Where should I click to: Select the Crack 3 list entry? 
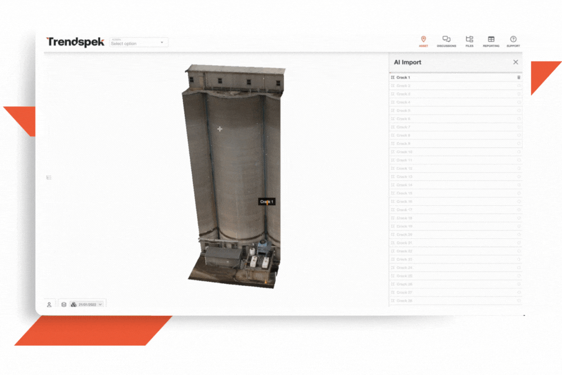[x=455, y=94]
